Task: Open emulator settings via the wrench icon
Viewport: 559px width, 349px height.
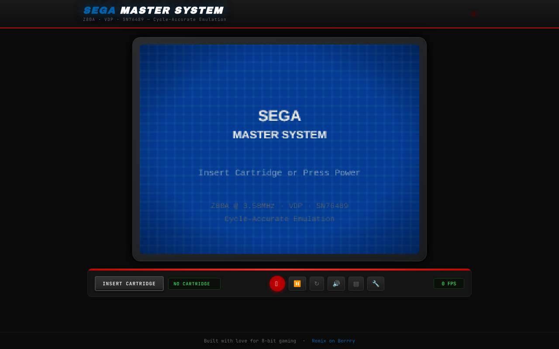Action: (375, 284)
